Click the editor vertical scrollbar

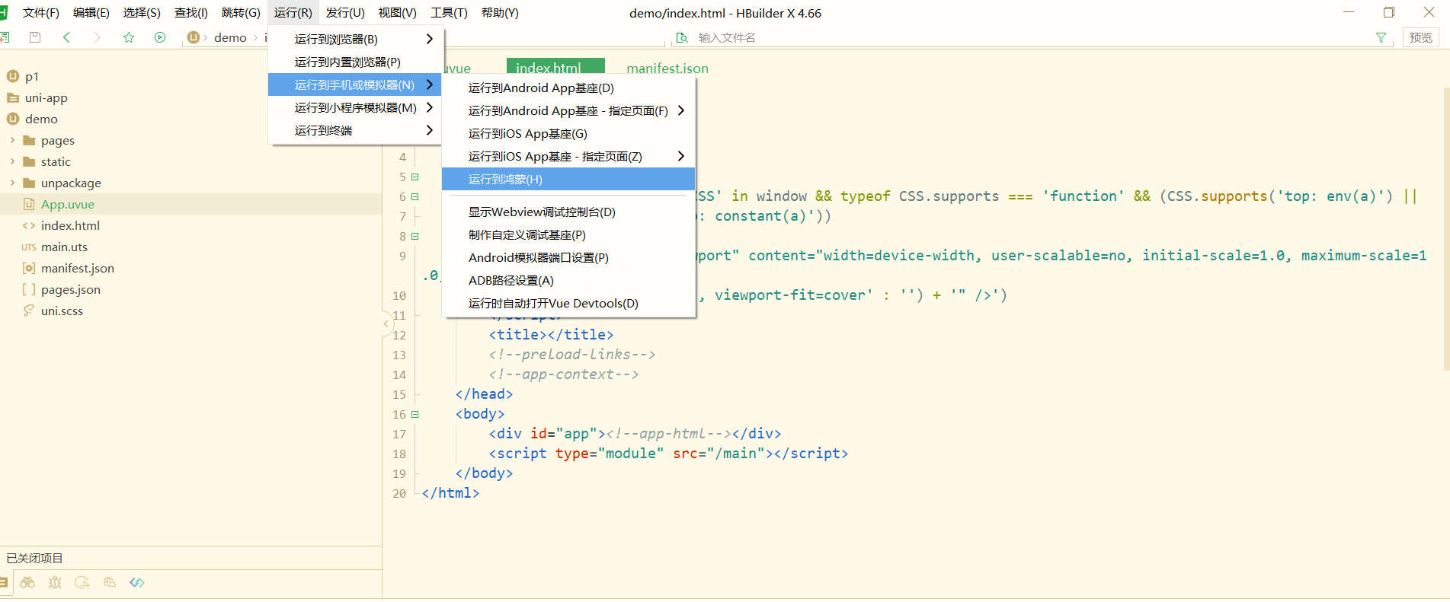(x=1445, y=228)
